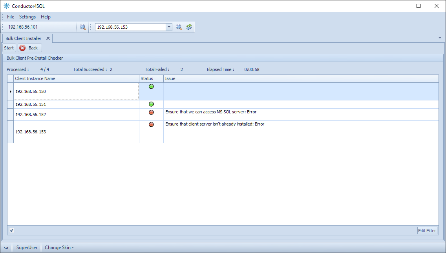Click the Elapsed Time value 0:00:58
The width and height of the screenshot is (446, 253).
252,69
